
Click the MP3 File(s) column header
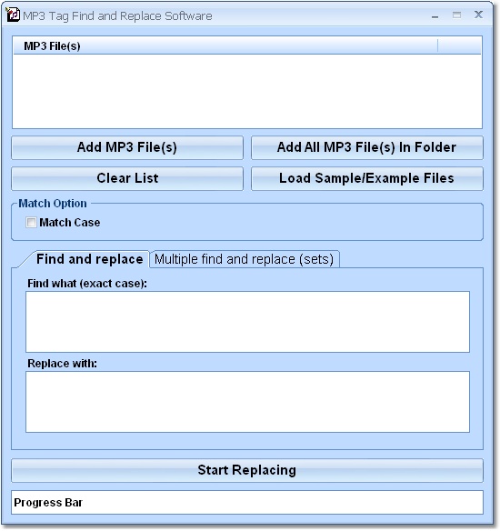225,46
